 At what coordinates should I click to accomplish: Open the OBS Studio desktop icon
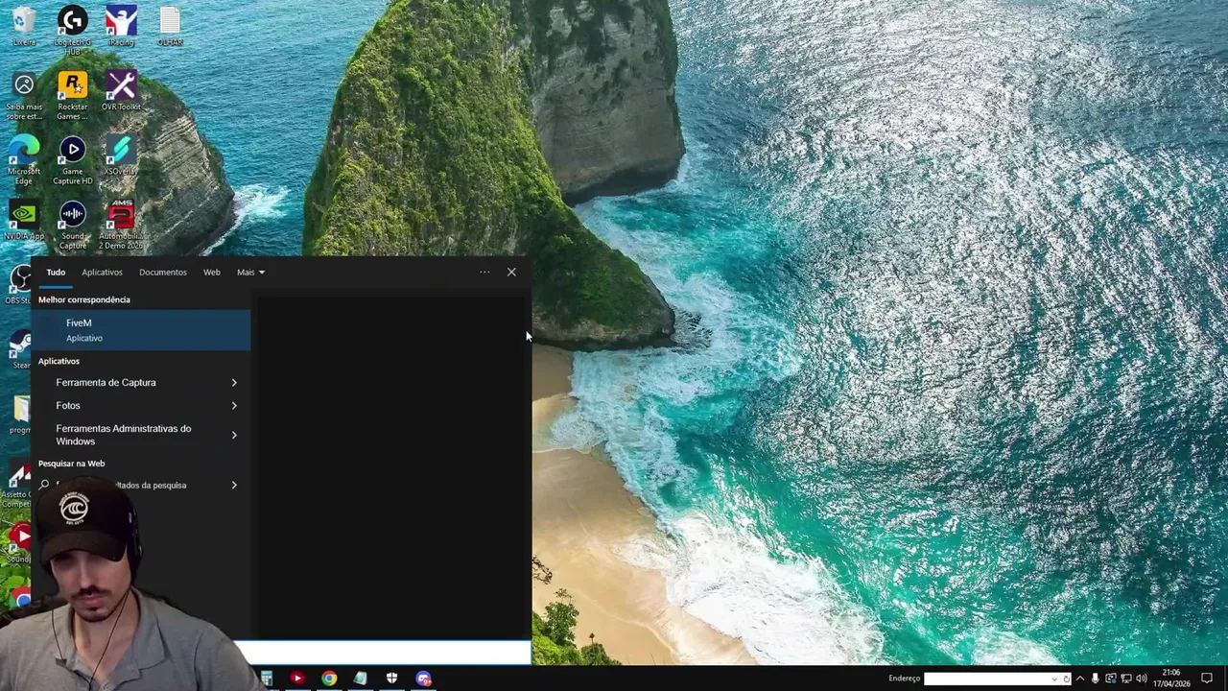(x=19, y=285)
